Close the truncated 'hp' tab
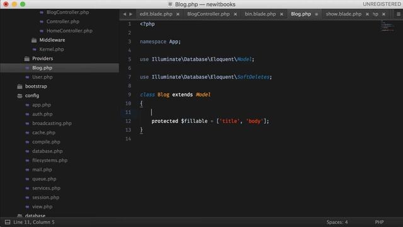This screenshot has width=403, height=227. point(383,14)
